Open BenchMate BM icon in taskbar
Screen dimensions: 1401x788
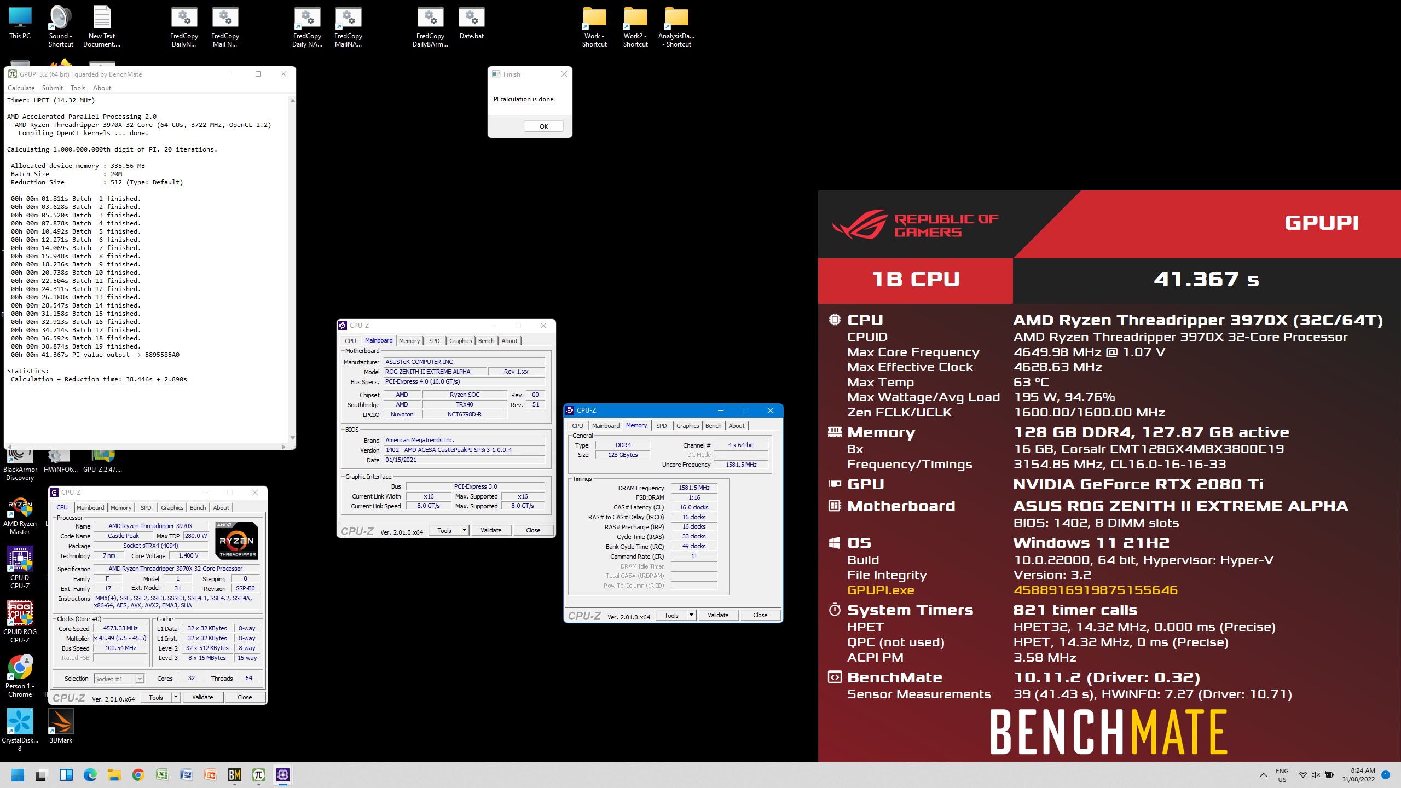pyautogui.click(x=235, y=775)
